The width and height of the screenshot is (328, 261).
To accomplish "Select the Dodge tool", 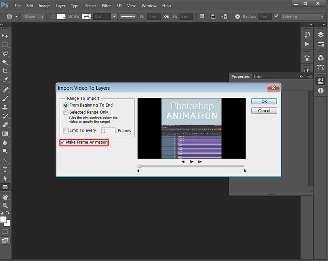I will (x=5, y=151).
